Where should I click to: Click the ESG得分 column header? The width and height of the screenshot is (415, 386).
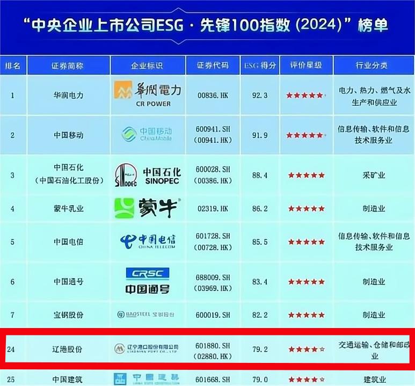click(260, 65)
